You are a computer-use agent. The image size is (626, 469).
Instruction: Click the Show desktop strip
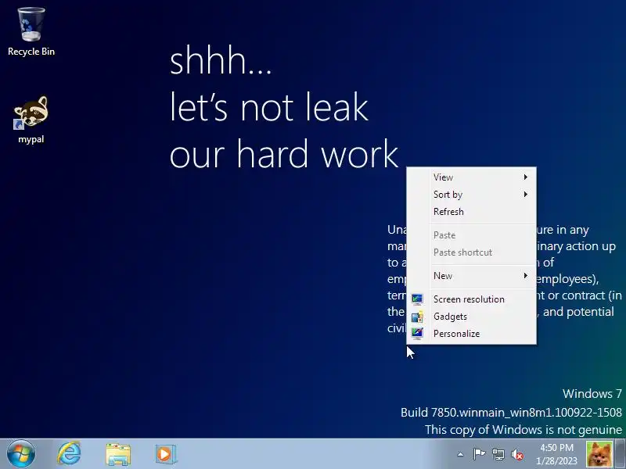621,454
